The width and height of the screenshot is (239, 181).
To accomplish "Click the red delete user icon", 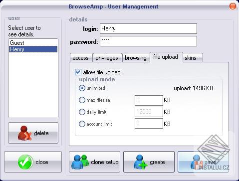I will (x=24, y=133).
